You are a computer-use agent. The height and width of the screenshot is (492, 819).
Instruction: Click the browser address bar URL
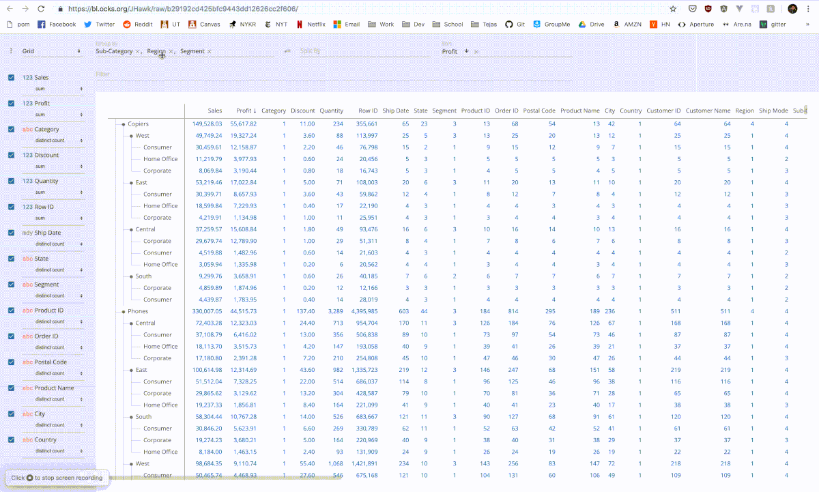click(x=183, y=9)
